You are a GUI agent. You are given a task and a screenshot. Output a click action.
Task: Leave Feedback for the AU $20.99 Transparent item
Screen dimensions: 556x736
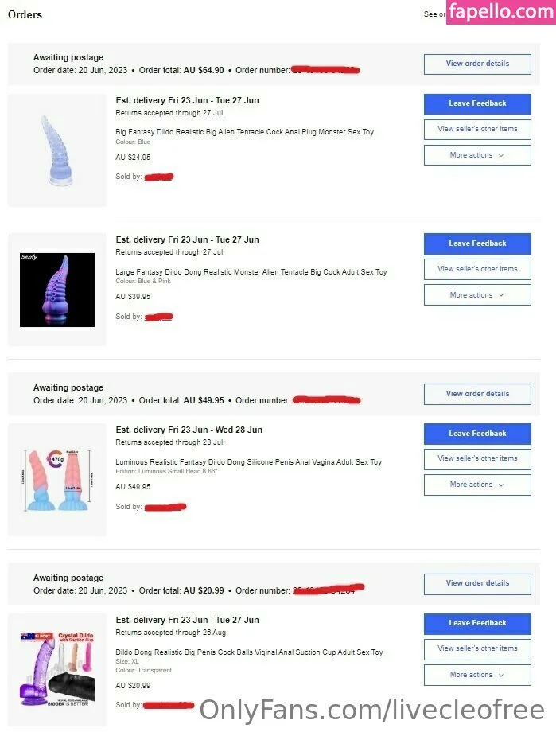[477, 623]
